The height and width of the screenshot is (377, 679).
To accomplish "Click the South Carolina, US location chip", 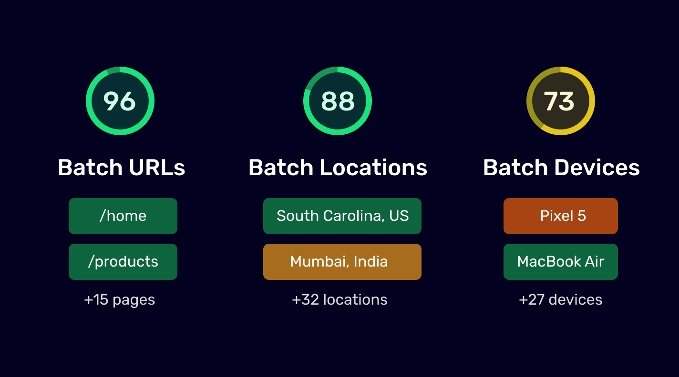I will point(342,216).
